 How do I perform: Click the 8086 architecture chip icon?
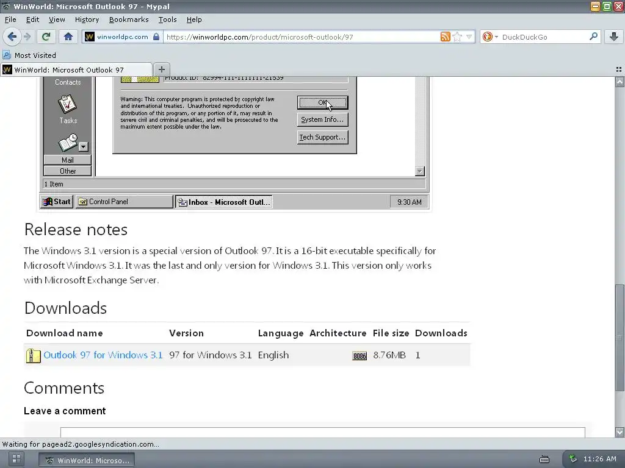[x=359, y=356]
